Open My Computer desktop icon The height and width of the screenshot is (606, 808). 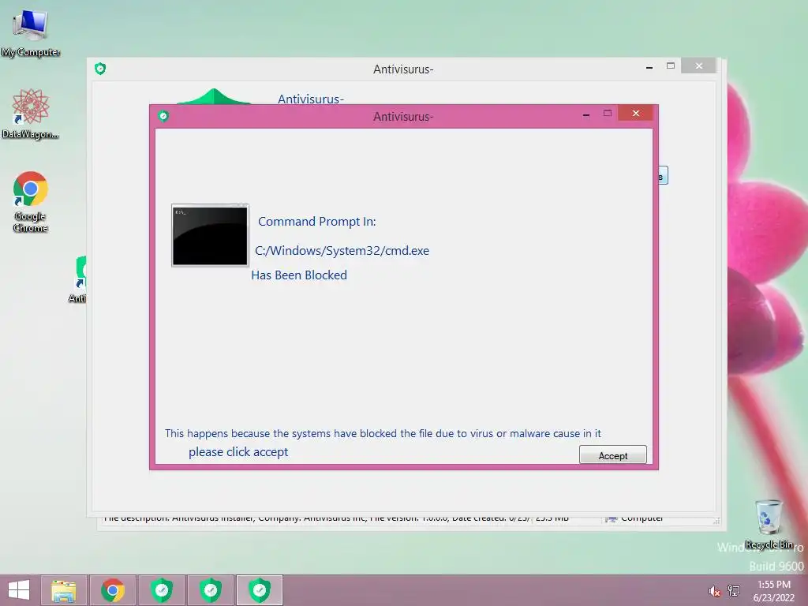tap(31, 33)
